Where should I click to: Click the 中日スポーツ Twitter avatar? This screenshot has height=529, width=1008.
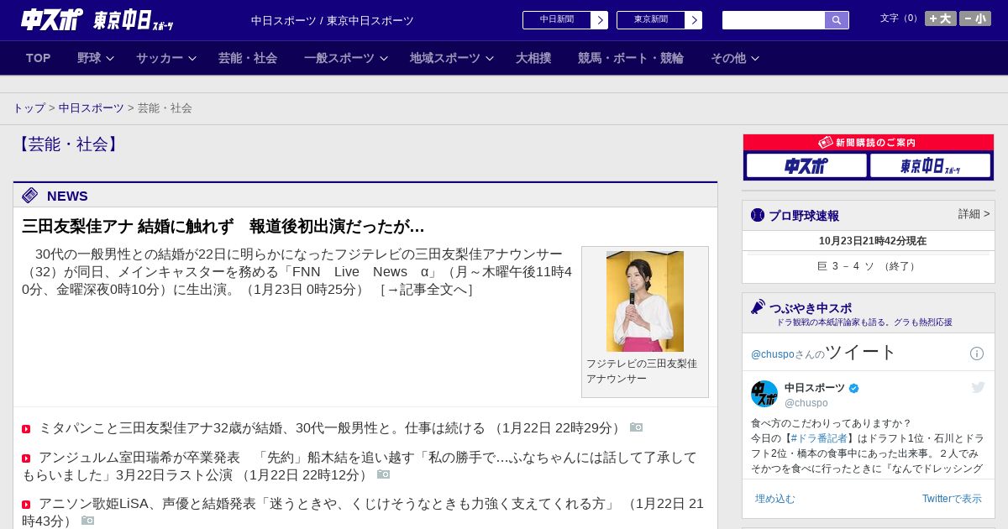pos(764,394)
